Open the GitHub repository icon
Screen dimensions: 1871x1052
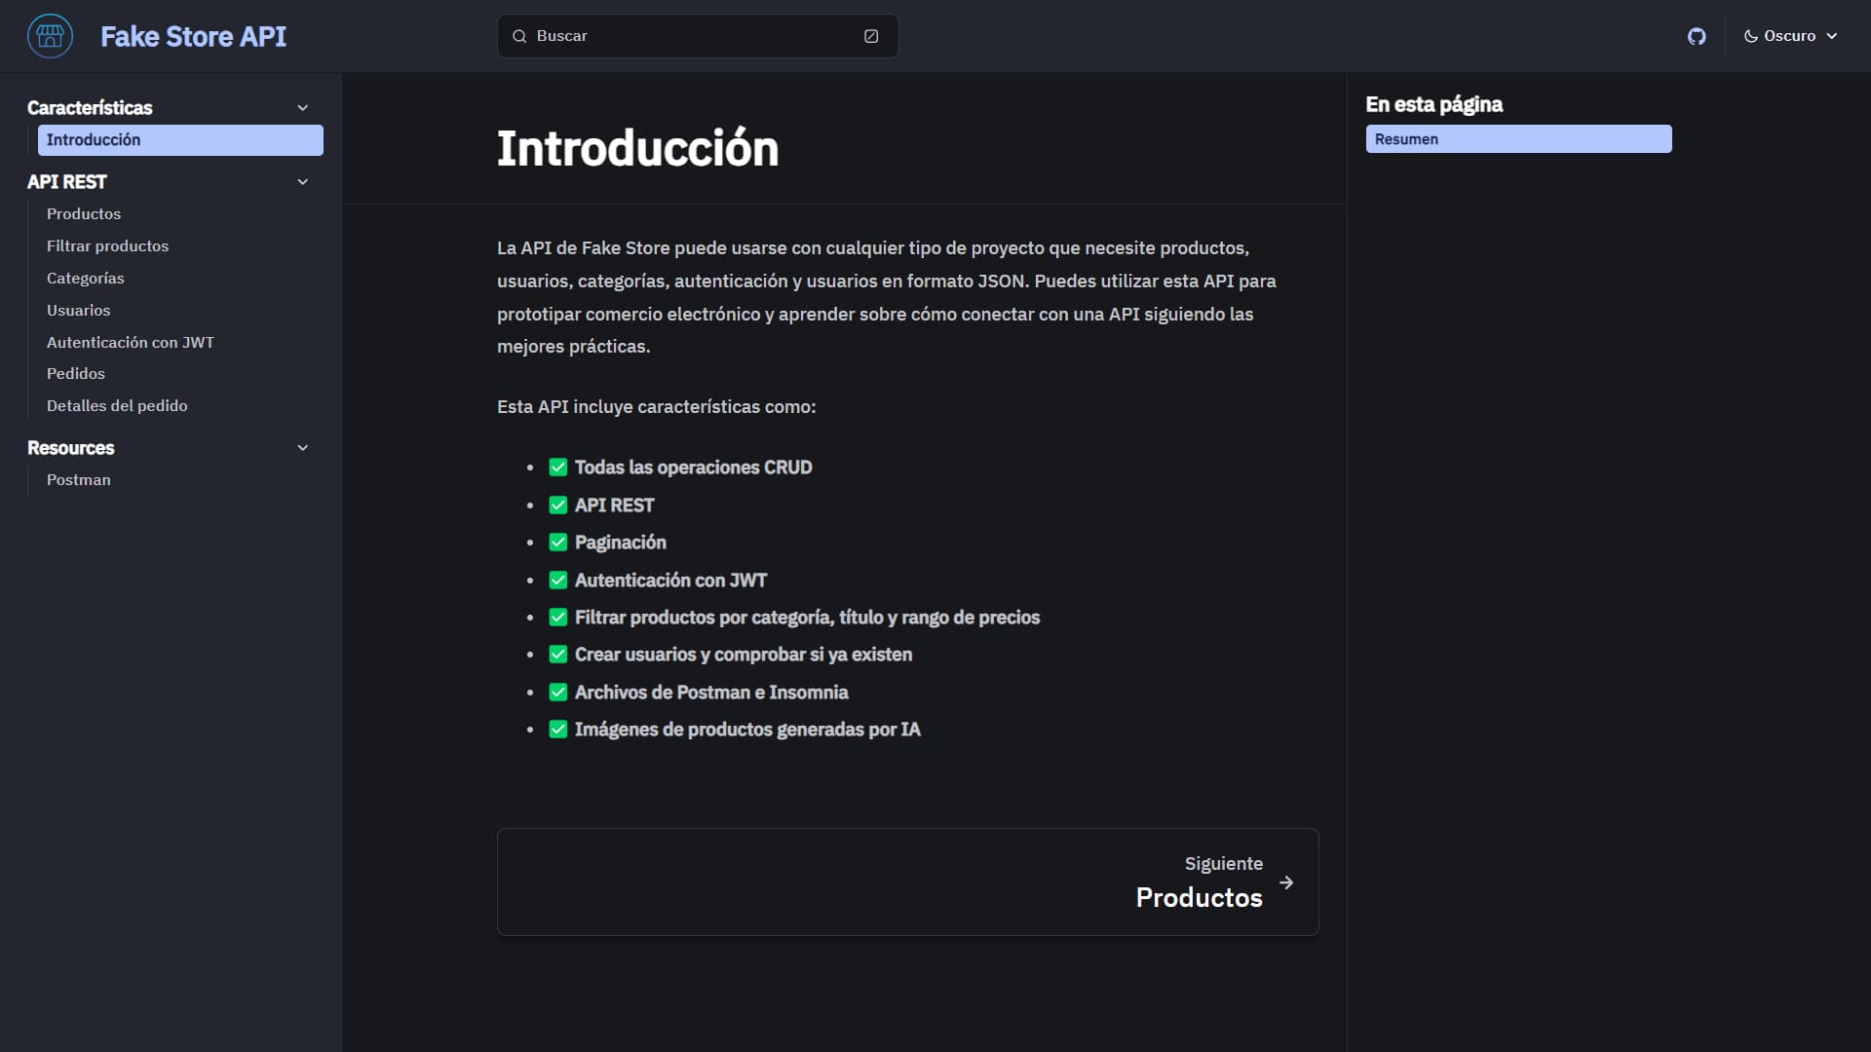(1697, 36)
